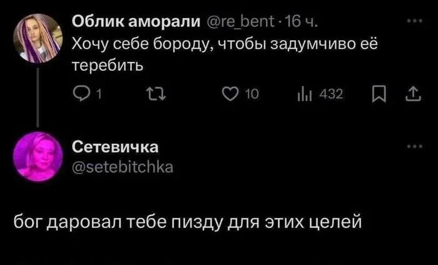The width and height of the screenshot is (438, 265).
Task: Click the share upload arrow icon
Action: (x=412, y=95)
